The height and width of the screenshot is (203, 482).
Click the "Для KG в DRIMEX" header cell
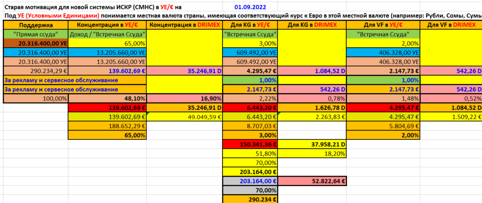tap(312, 25)
